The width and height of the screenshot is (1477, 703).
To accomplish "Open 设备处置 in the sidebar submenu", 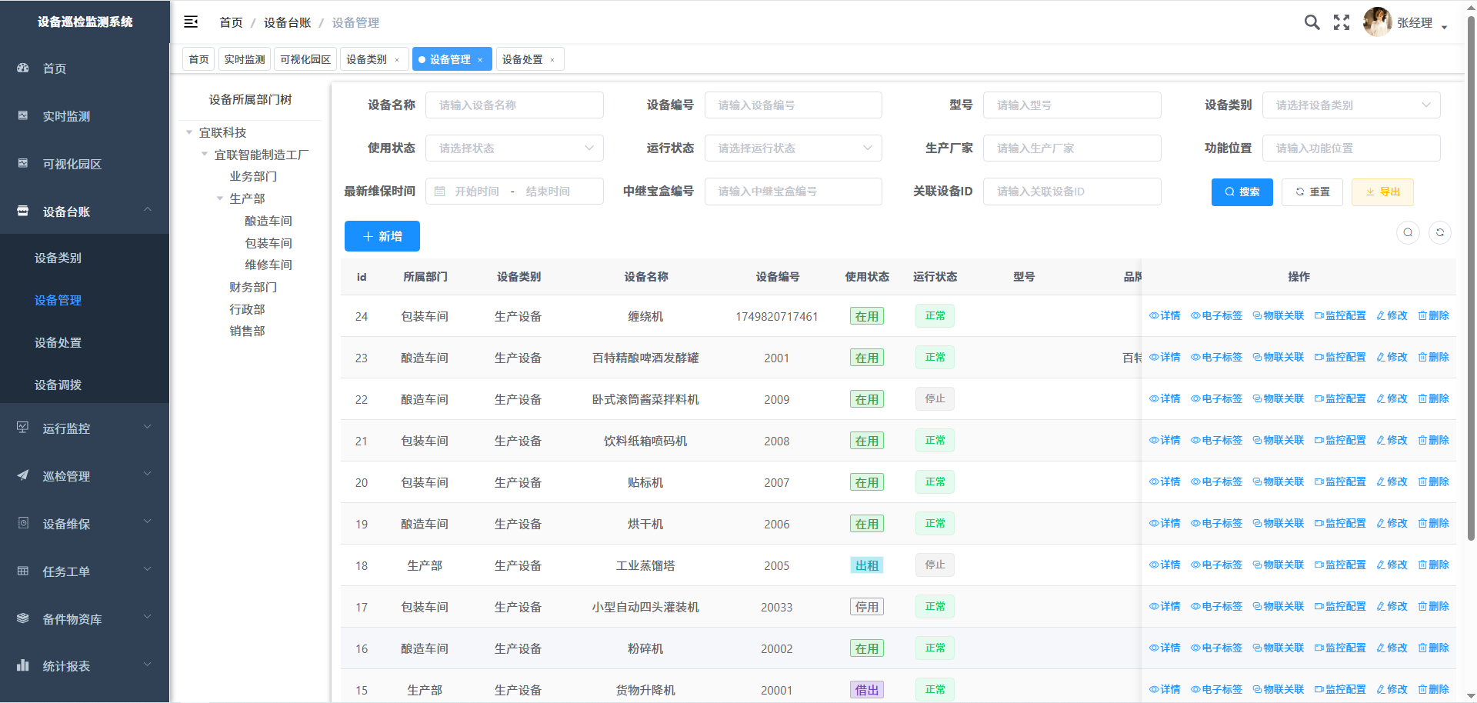I will click(58, 343).
